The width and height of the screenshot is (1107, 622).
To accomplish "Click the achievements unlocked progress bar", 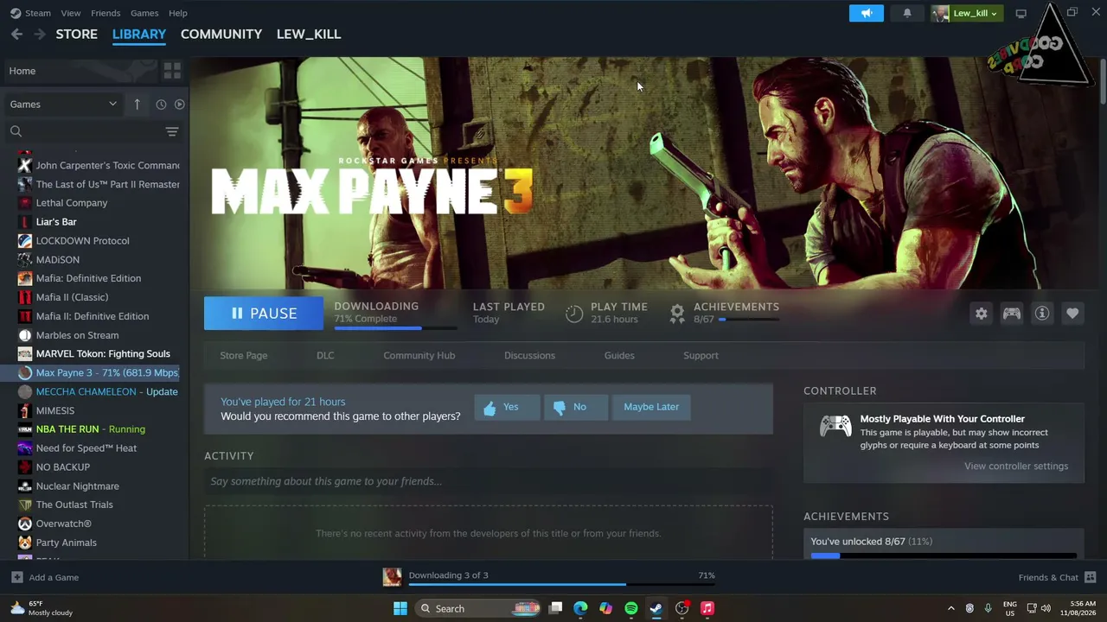I will 944,555.
